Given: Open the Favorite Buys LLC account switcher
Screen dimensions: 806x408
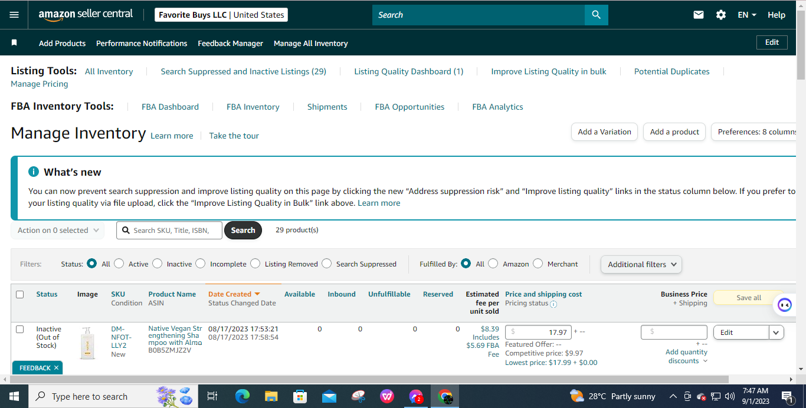Looking at the screenshot, I should coord(221,15).
